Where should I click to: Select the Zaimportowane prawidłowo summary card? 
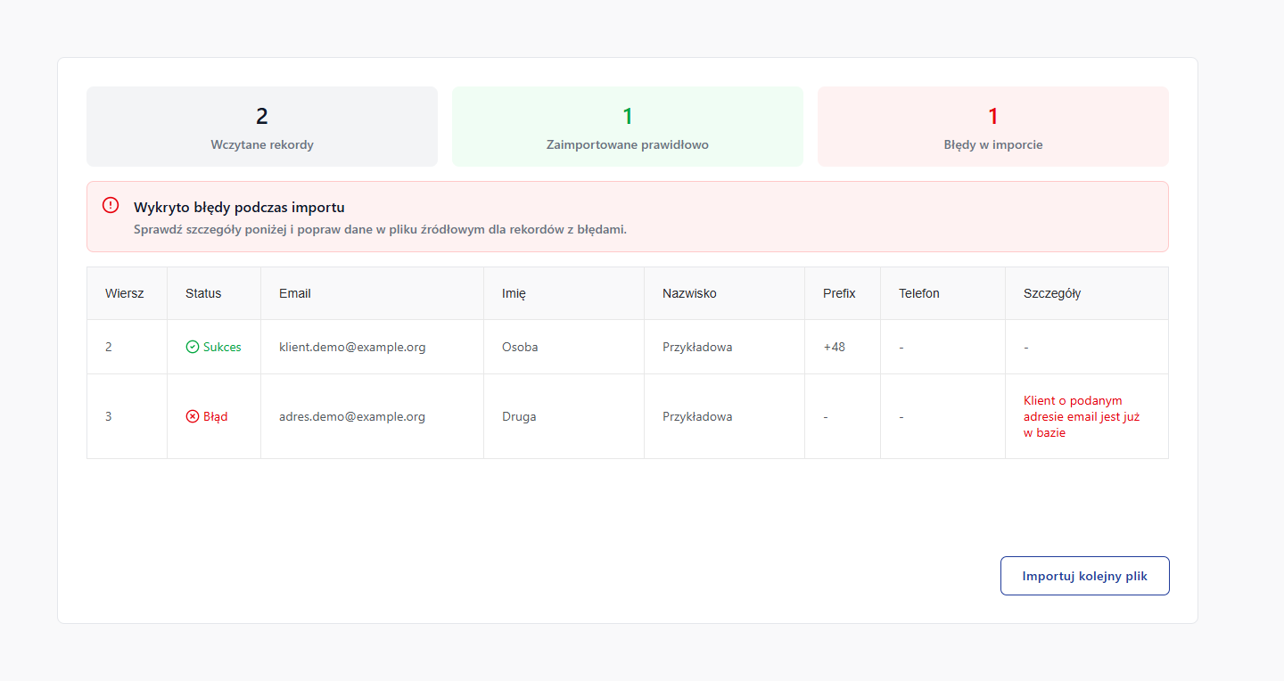[x=628, y=127]
